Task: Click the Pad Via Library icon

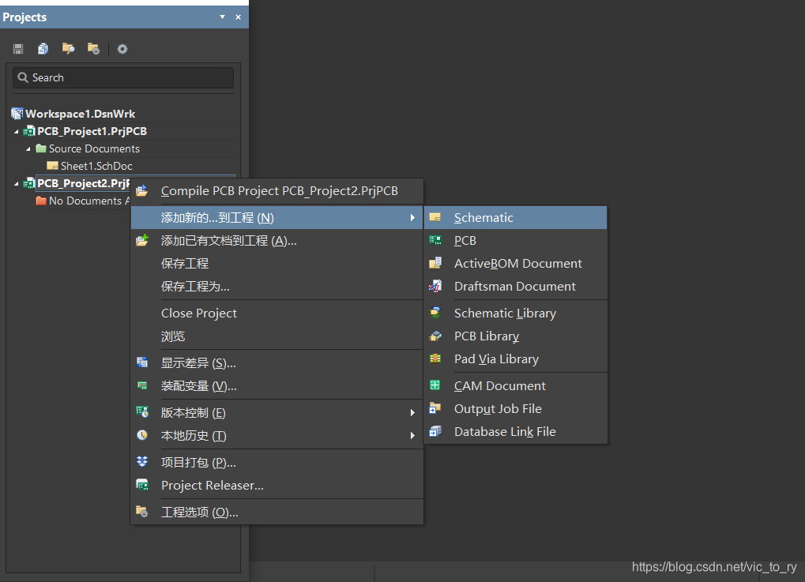Action: (x=435, y=359)
